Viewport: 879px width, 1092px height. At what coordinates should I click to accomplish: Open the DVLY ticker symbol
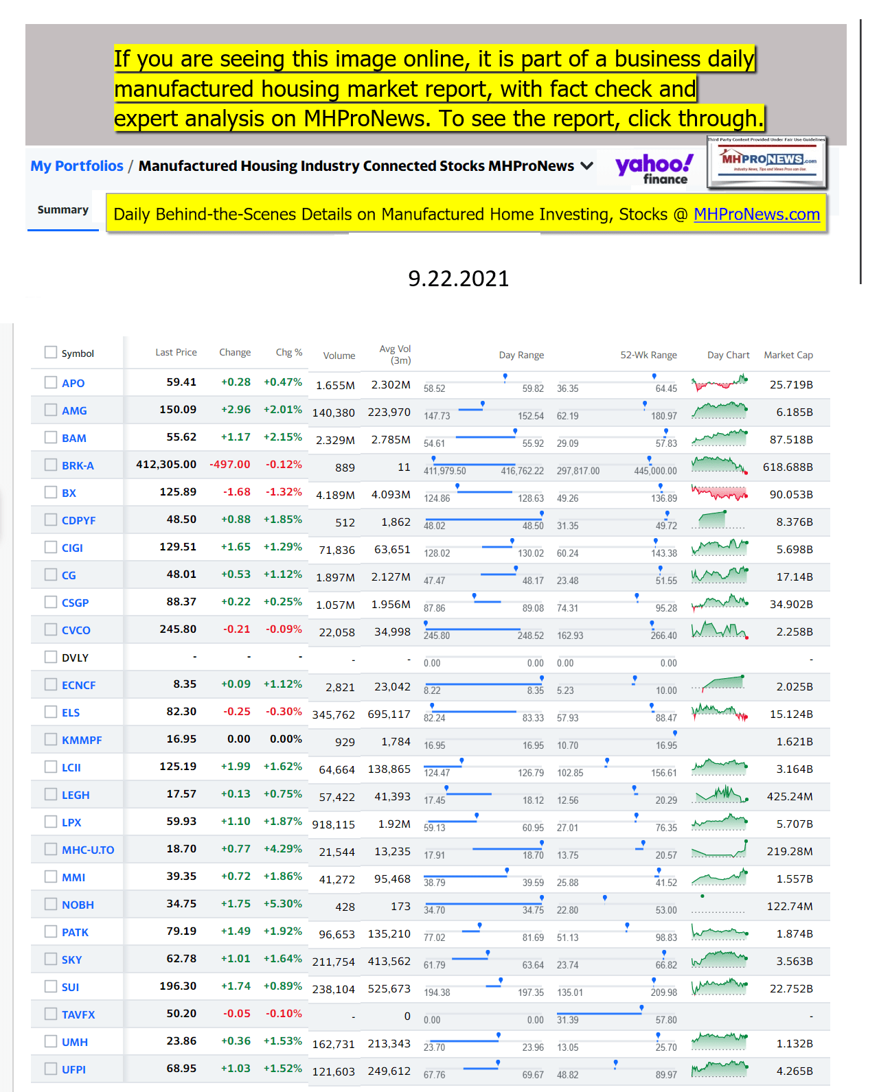click(76, 658)
